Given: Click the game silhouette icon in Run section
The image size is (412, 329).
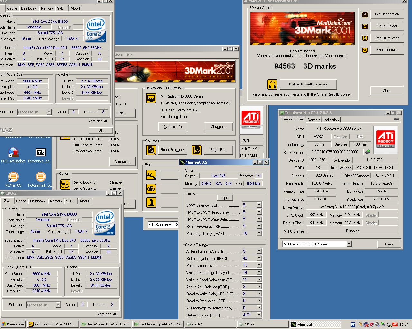Looking at the screenshot, I should [151, 202].
